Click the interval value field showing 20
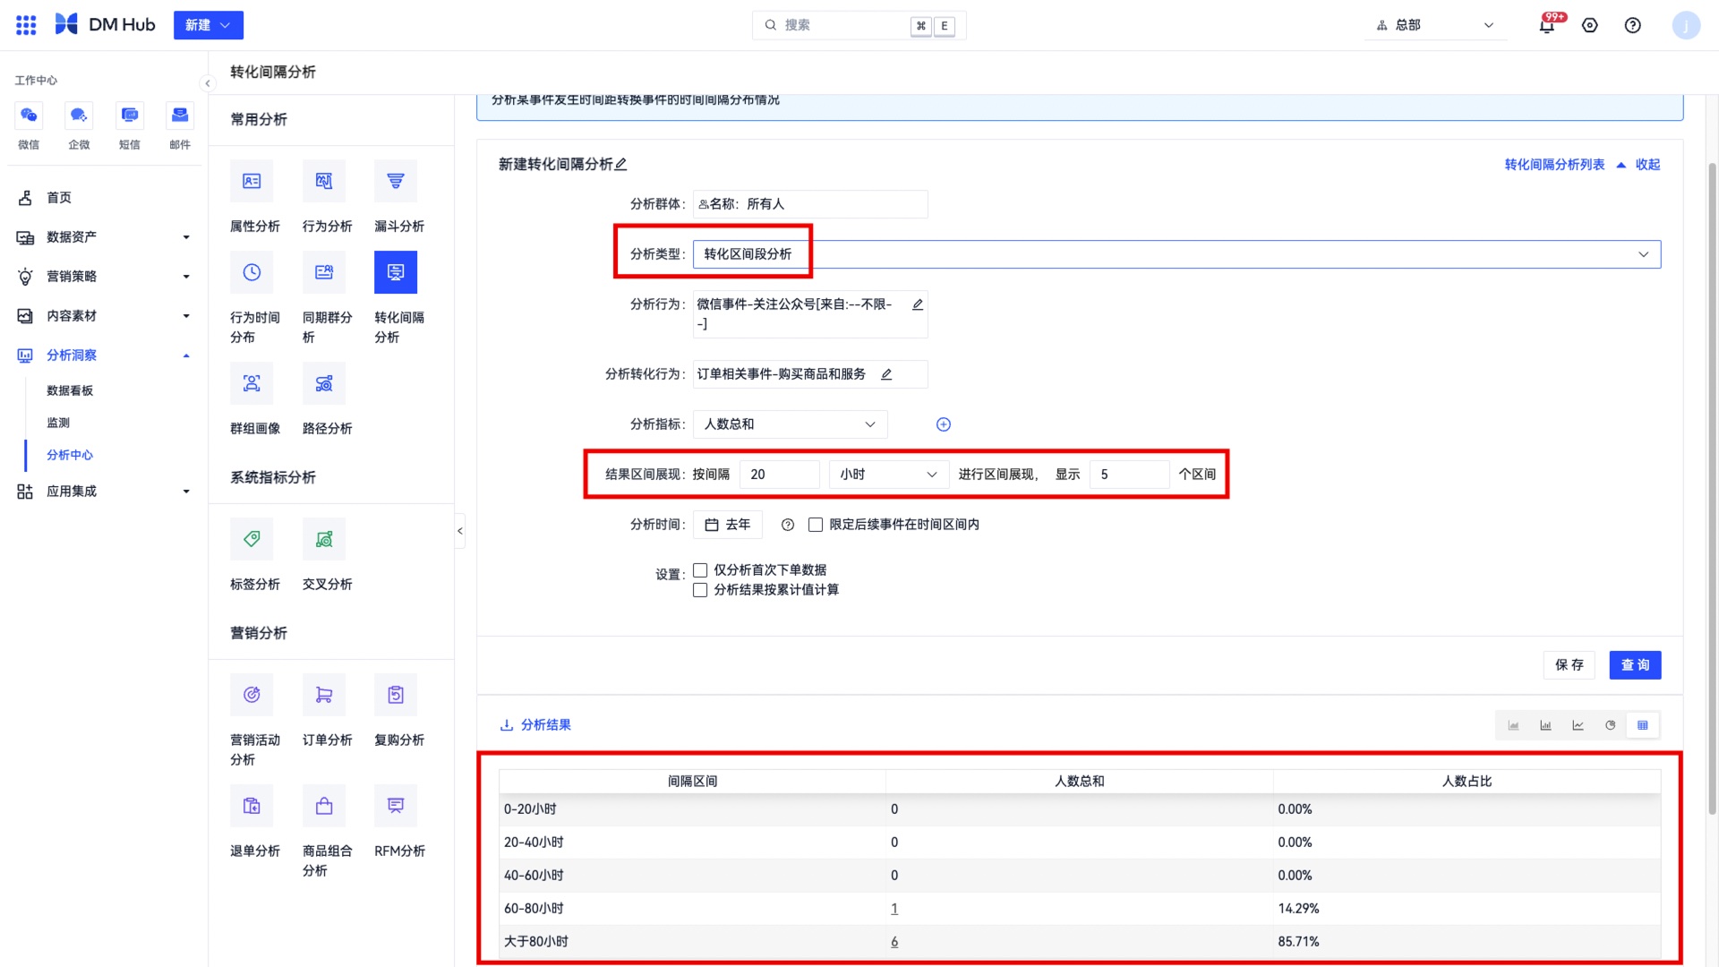 click(x=780, y=475)
